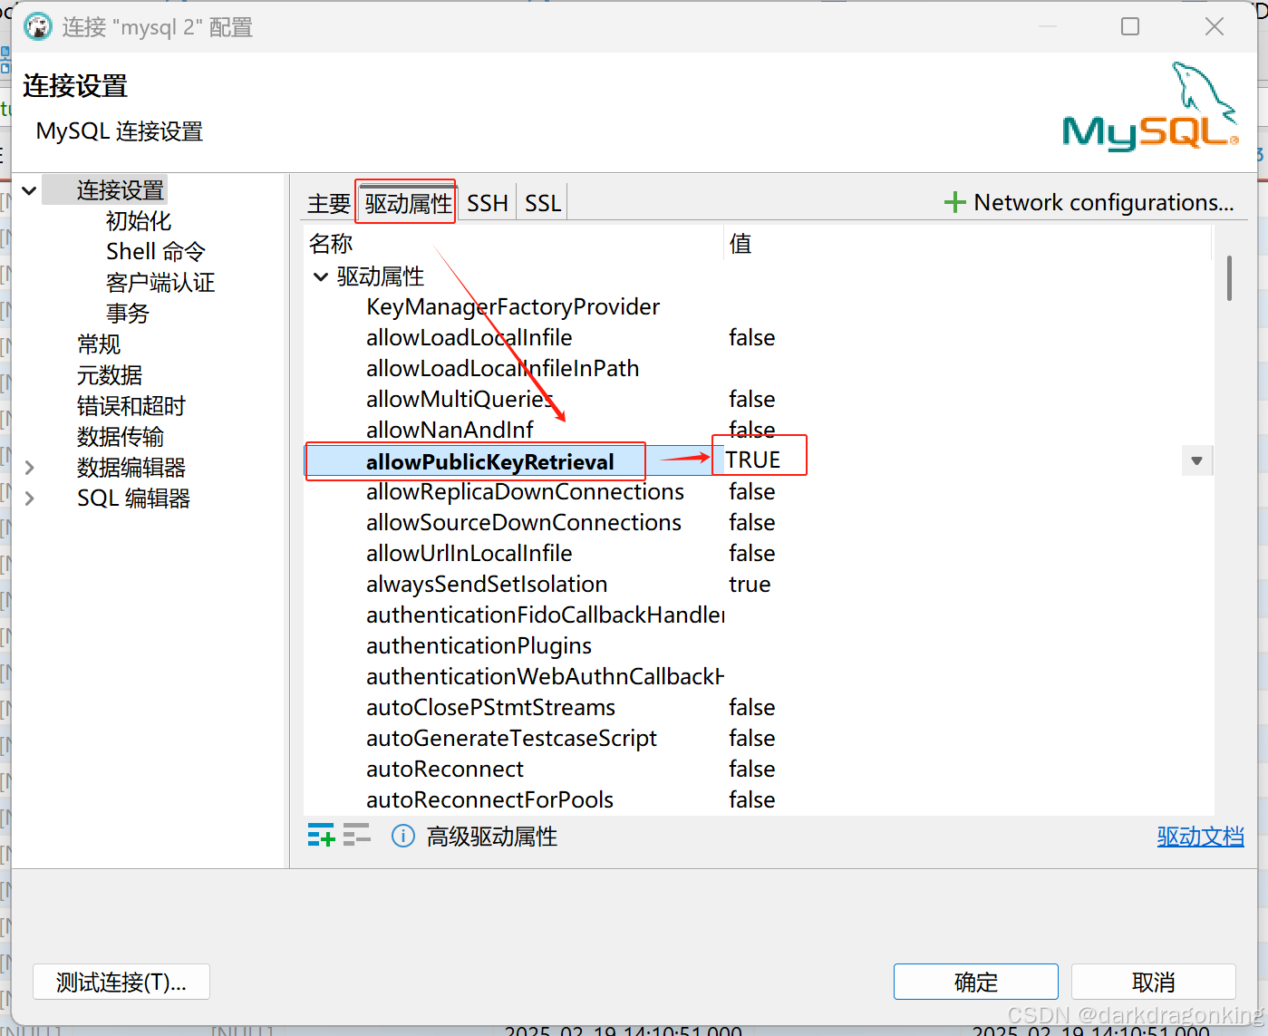The image size is (1268, 1036).
Task: Click the 测试连接(T) button
Action: (121, 982)
